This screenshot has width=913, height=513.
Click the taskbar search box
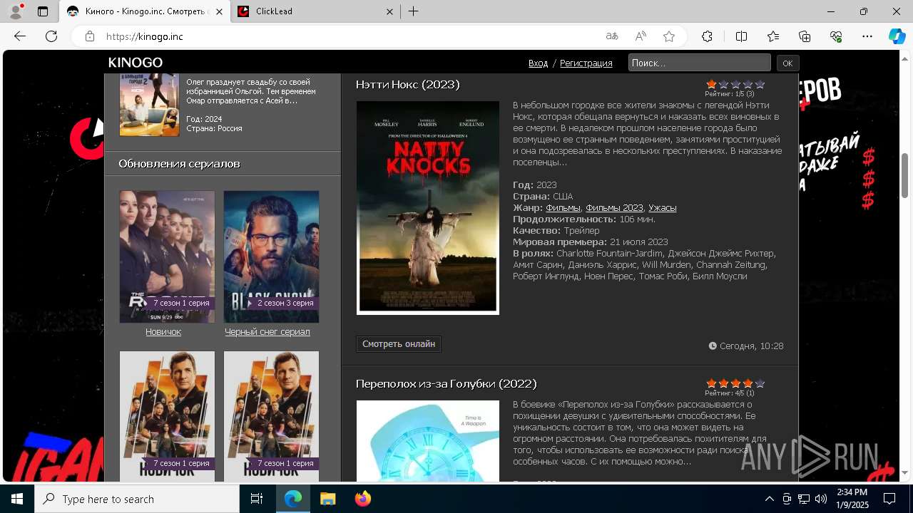click(137, 499)
